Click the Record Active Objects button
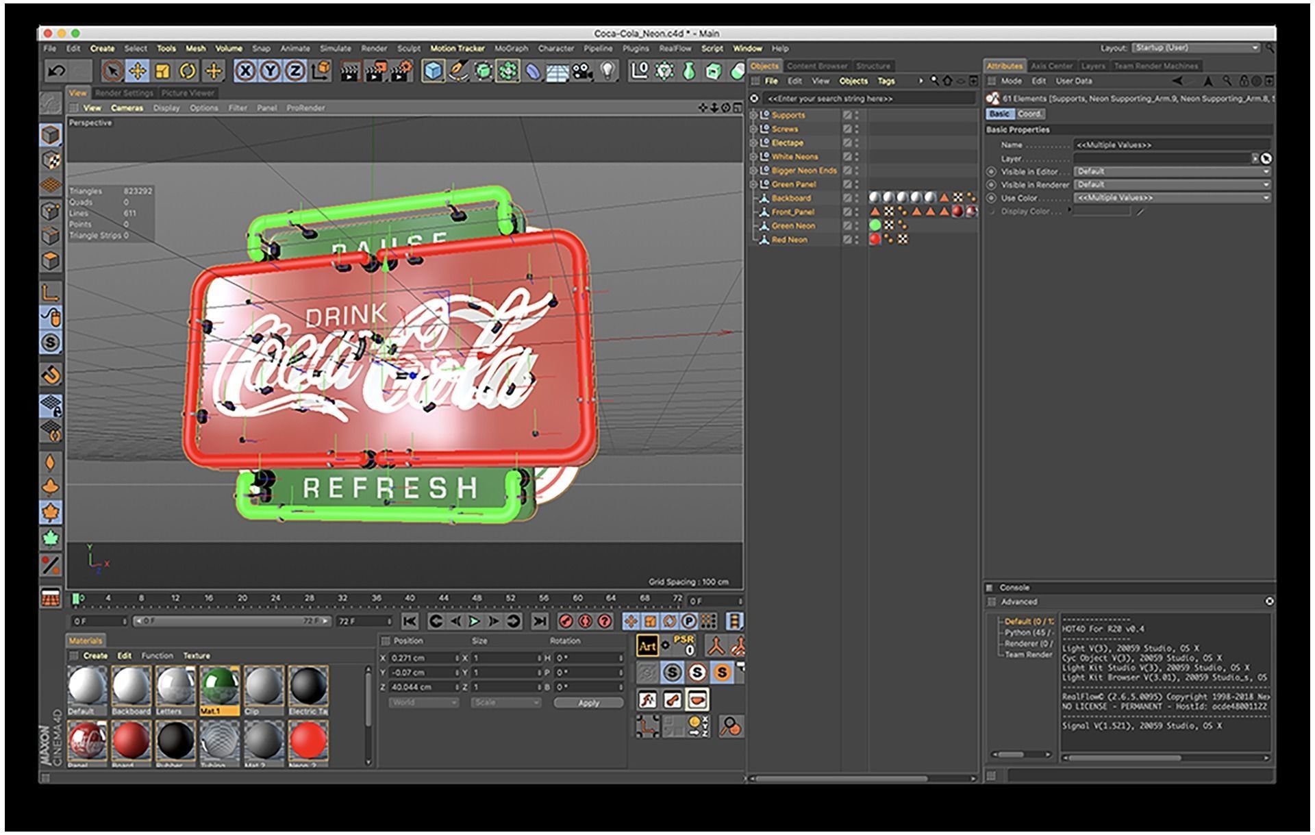Image resolution: width=1315 pixels, height=835 pixels. tap(566, 621)
